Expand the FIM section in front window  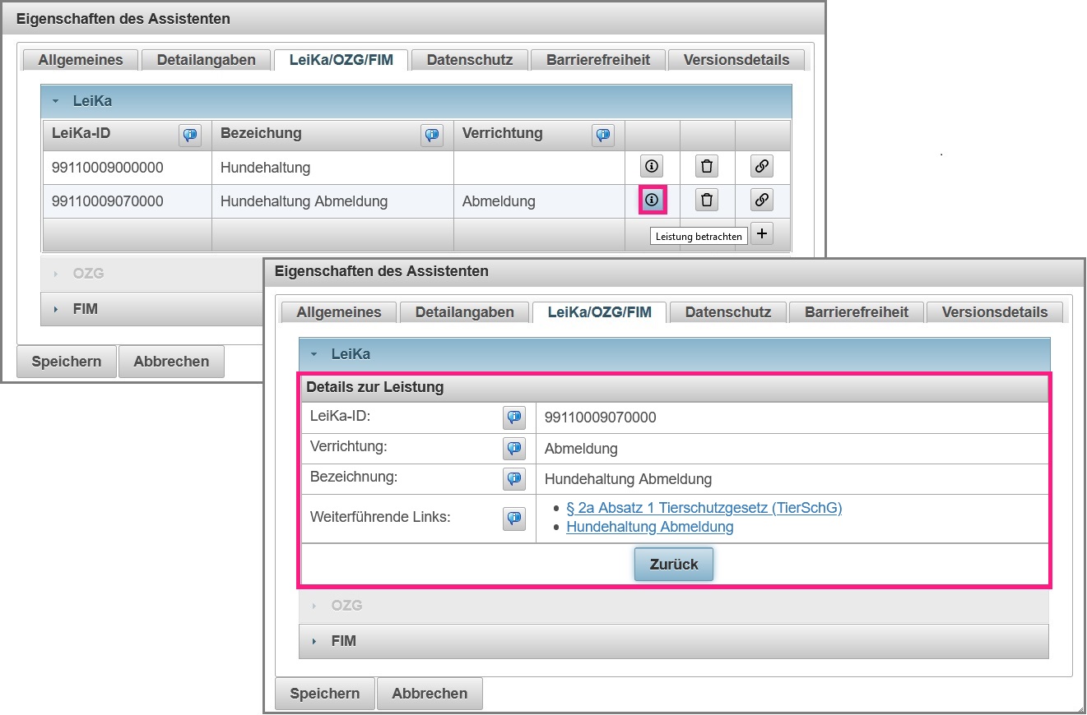coord(674,641)
